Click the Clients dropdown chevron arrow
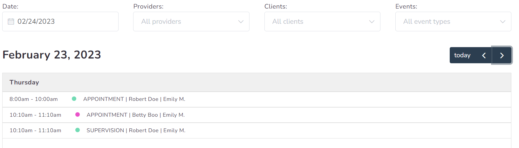 (372, 22)
